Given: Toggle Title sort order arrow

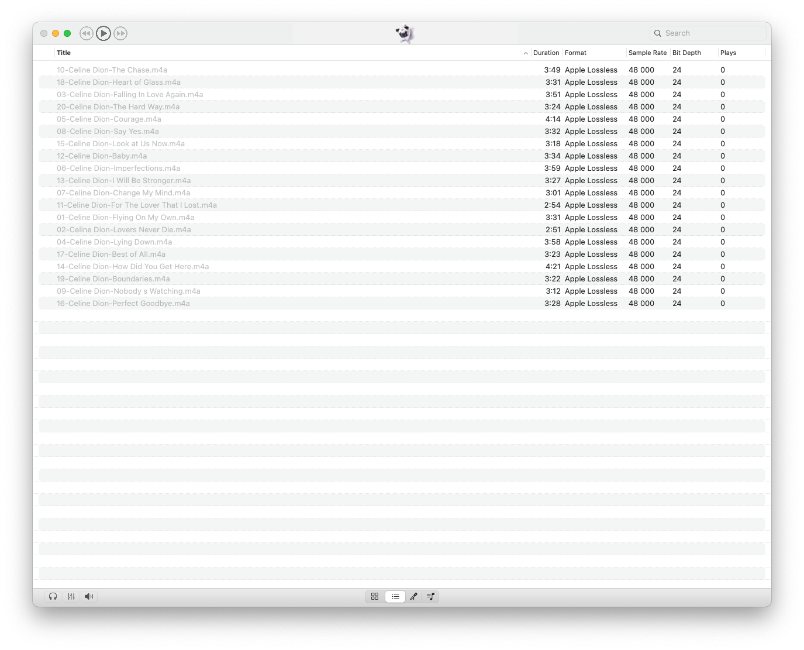Looking at the screenshot, I should point(526,53).
